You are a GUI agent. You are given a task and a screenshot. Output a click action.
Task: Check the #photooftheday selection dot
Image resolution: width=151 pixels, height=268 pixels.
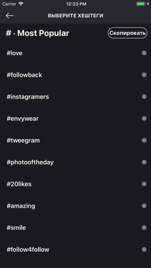tap(144, 162)
